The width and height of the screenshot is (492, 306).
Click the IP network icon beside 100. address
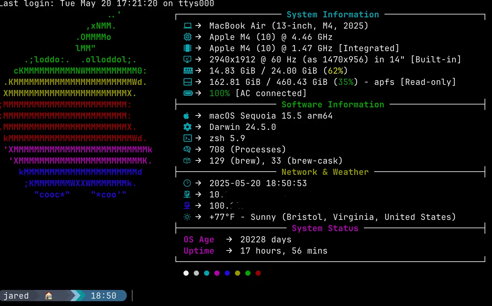coord(187,205)
